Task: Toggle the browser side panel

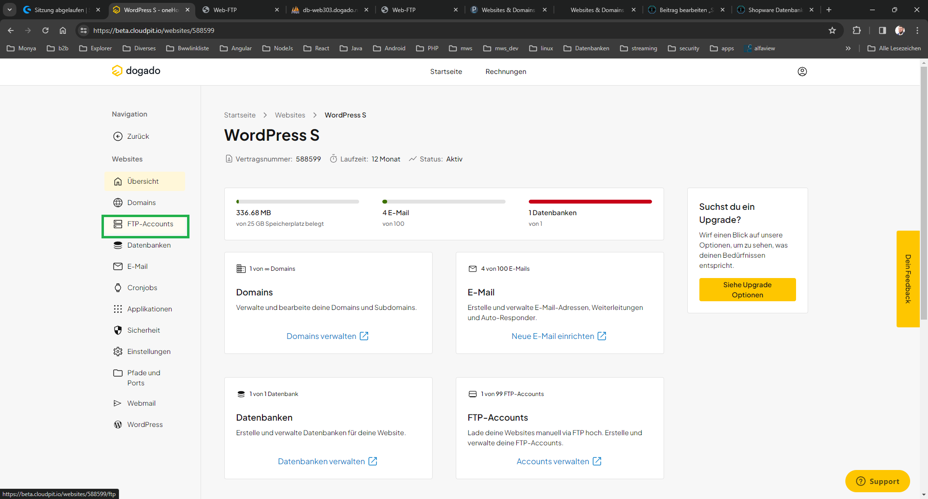Action: coord(882,30)
